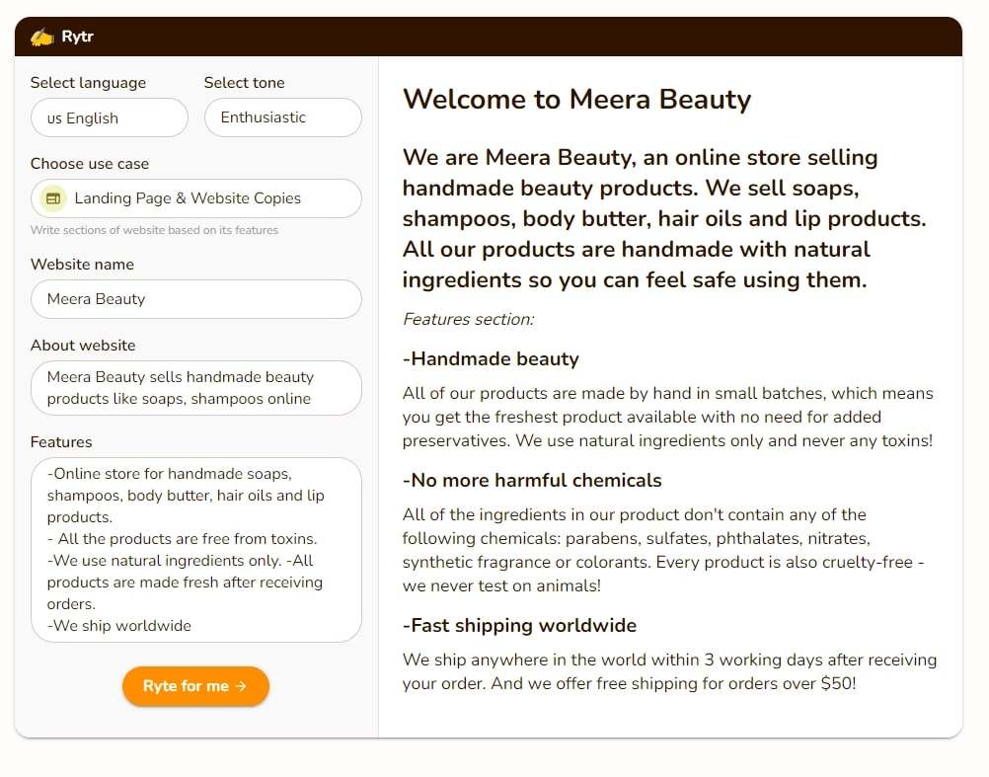The height and width of the screenshot is (777, 989).
Task: Click the Website name input field
Action: [196, 299]
